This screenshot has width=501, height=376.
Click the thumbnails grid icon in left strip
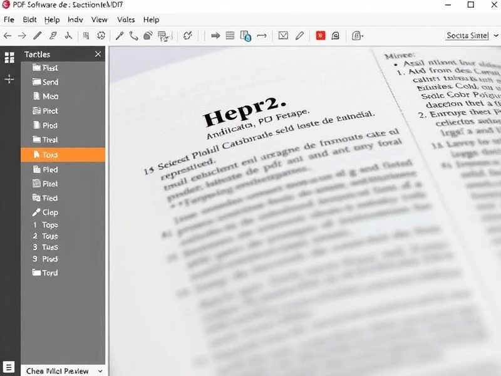[x=9, y=58]
